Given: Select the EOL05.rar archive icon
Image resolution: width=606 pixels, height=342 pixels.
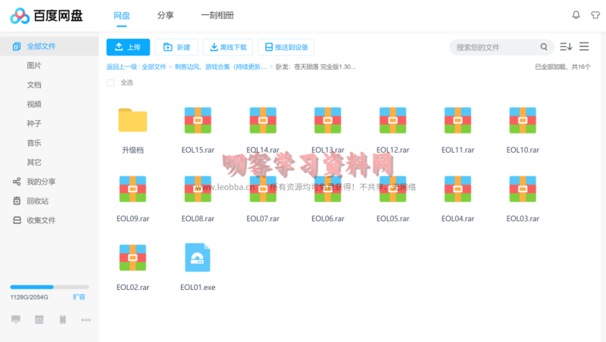Looking at the screenshot, I should pyautogui.click(x=392, y=188).
